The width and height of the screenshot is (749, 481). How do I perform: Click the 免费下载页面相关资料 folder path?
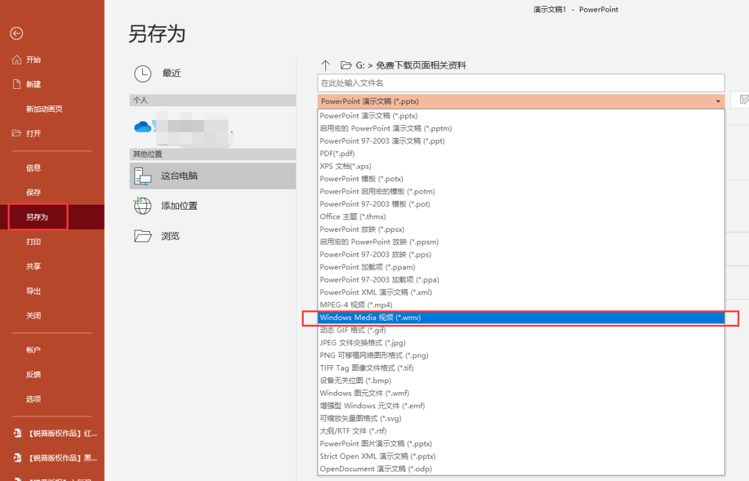point(421,65)
